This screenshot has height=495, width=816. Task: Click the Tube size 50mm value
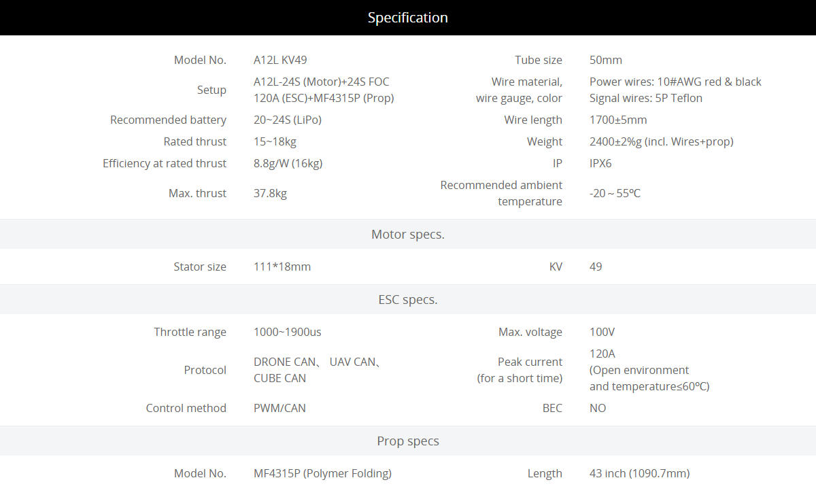click(606, 60)
